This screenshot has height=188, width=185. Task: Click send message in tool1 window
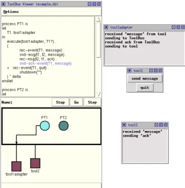pyautogui.click(x=145, y=79)
